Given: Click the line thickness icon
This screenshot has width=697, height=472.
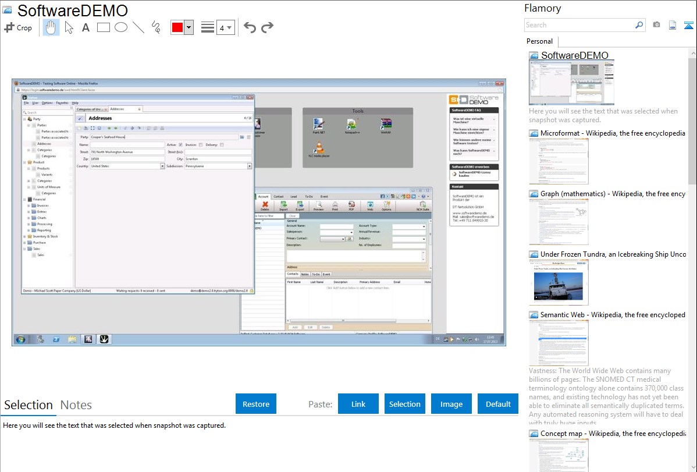Looking at the screenshot, I should click(x=207, y=27).
